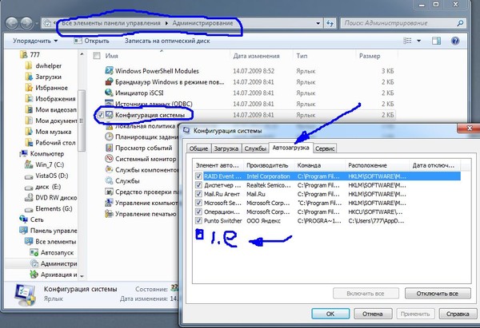Select the Конфигурация системы shortcut icon

pos(109,115)
